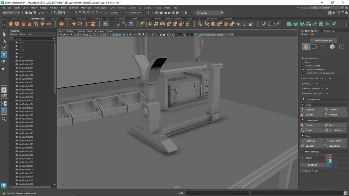Viewport: 349px width, 196px height.
Task: Open the Step Snap dropdown arrow
Action: [x=312, y=171]
